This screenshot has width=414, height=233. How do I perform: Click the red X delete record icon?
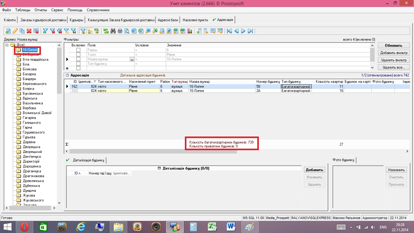click(x=29, y=31)
